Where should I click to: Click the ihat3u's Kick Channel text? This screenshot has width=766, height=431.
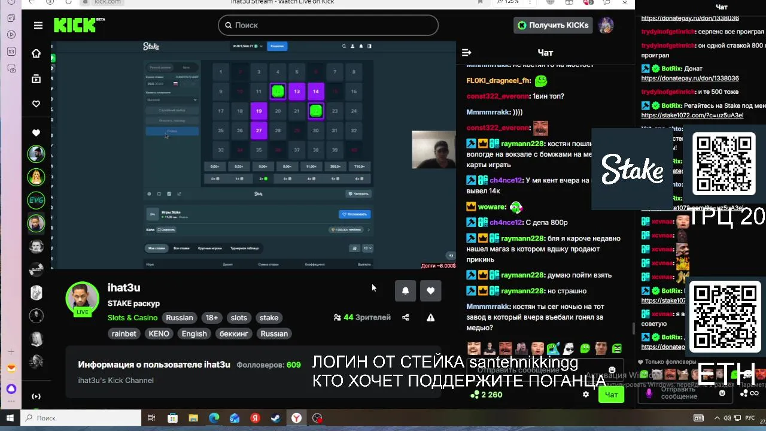(115, 380)
